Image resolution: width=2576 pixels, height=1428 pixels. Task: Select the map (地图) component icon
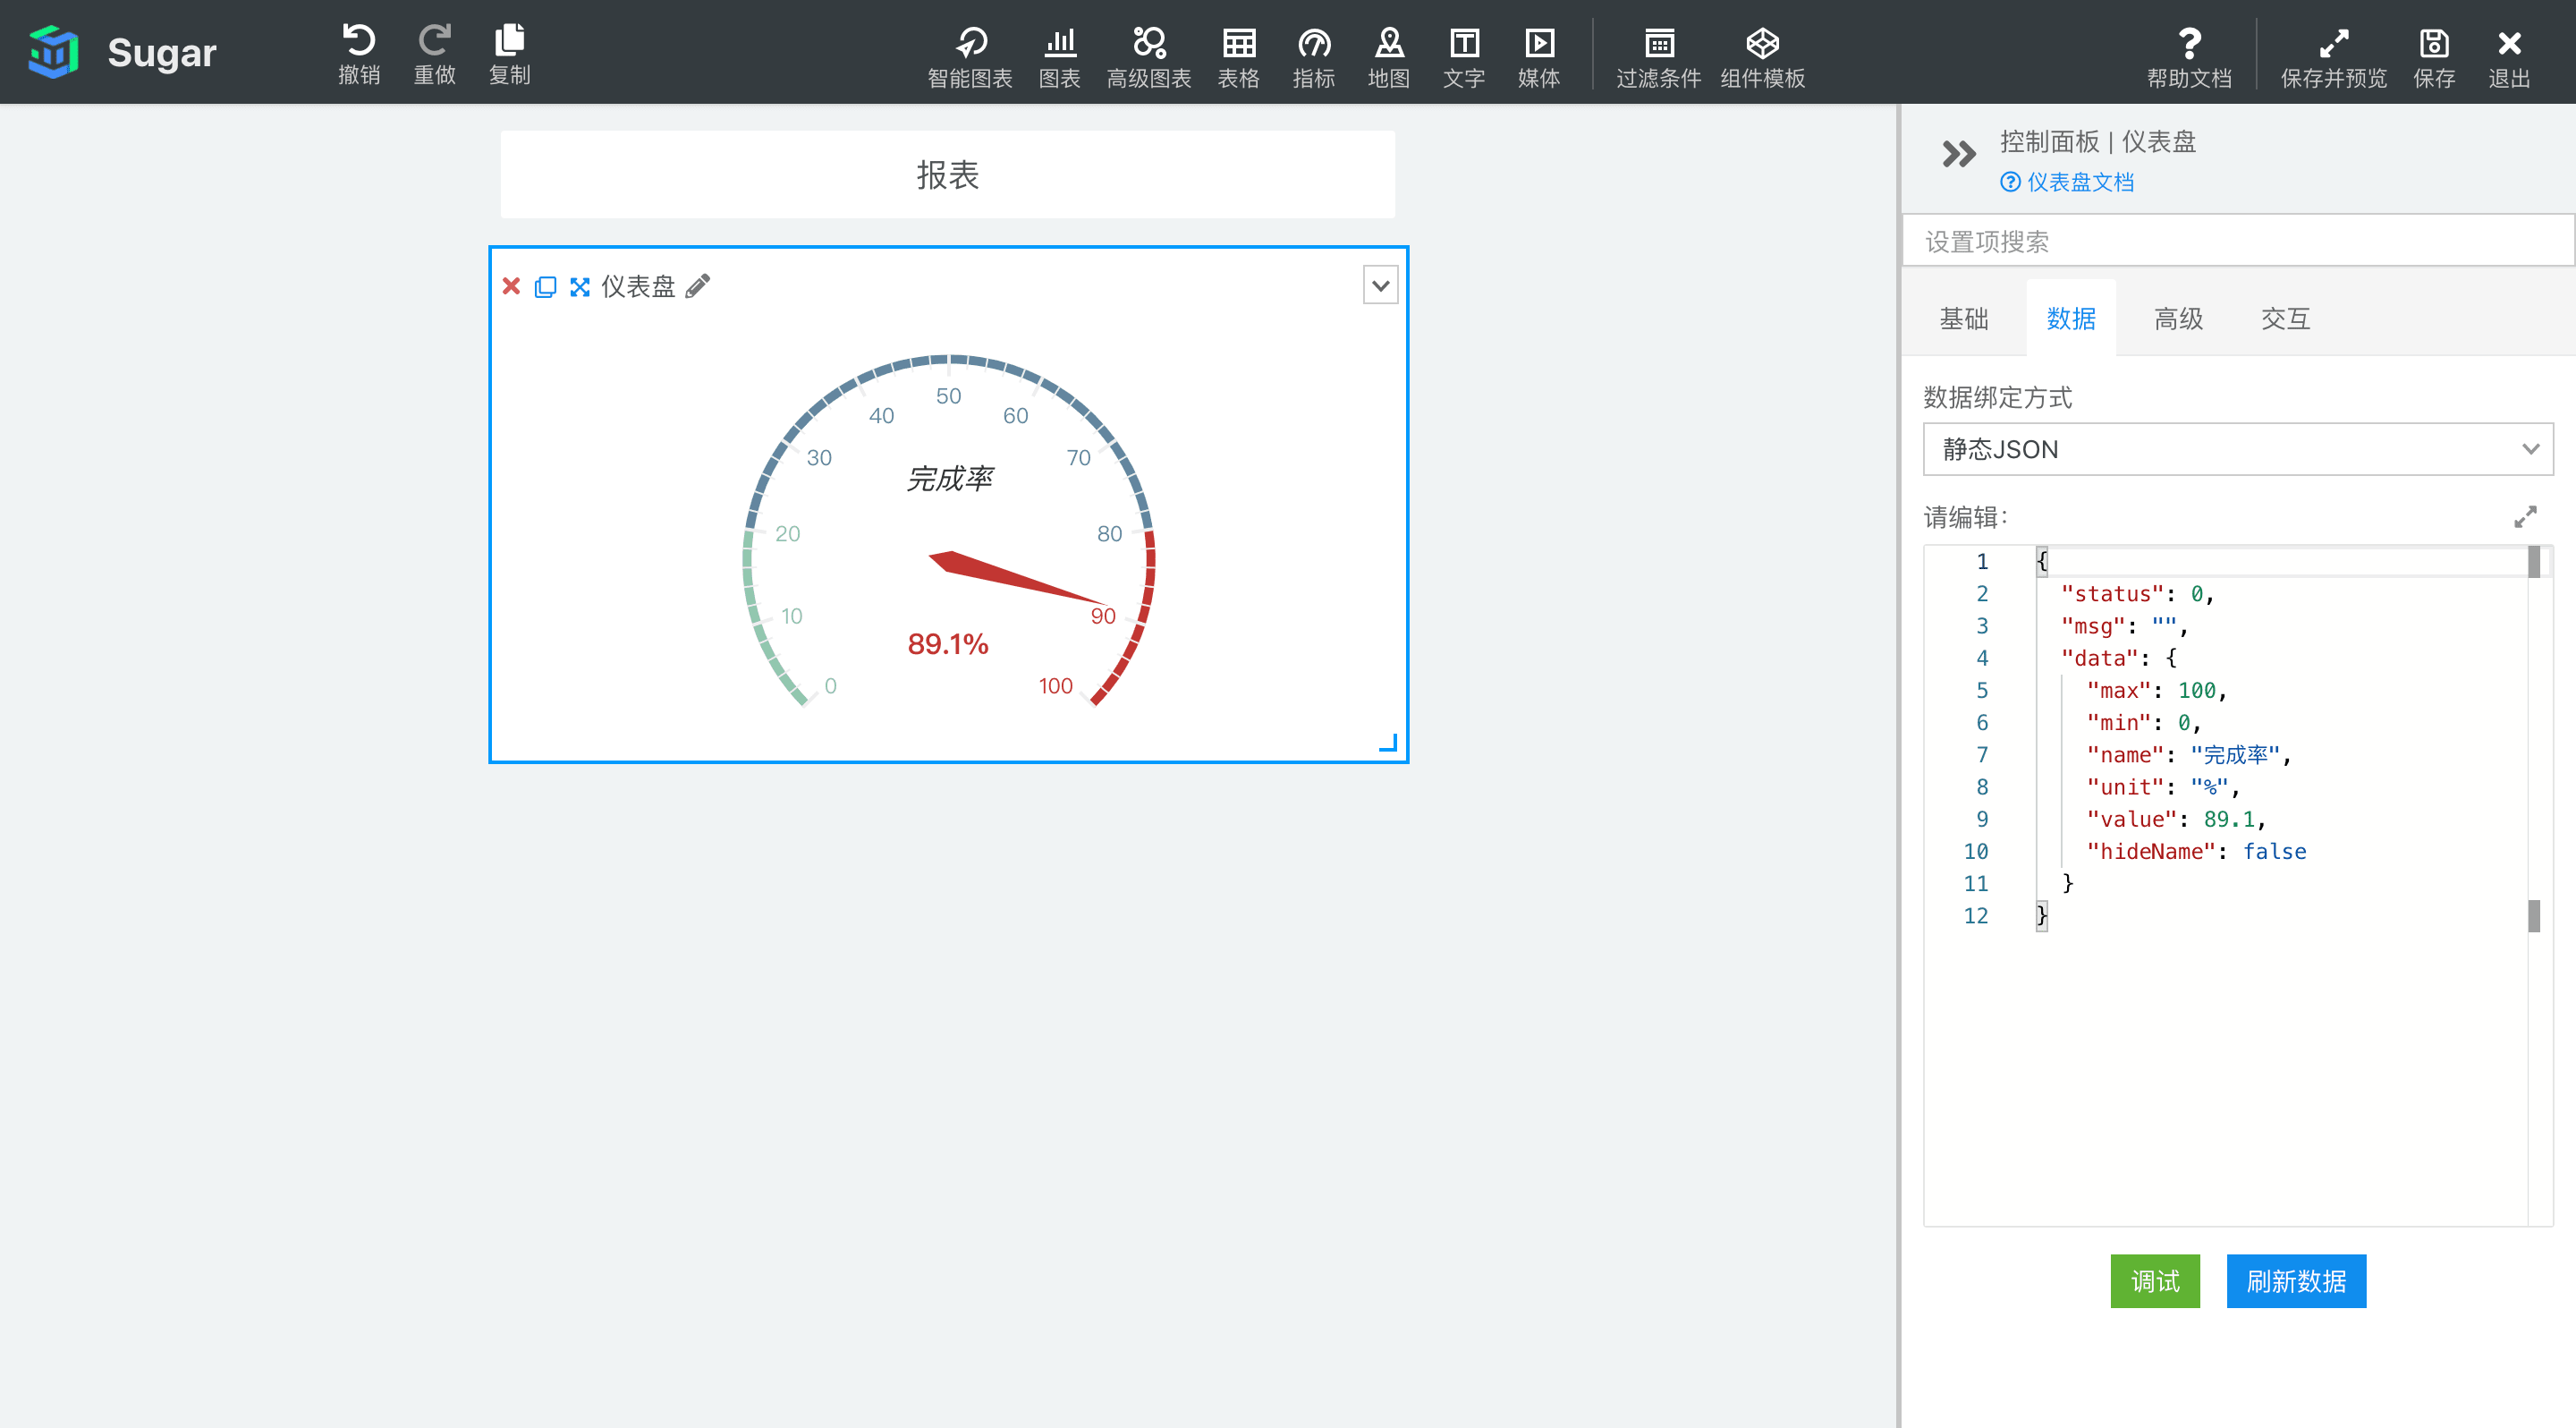1388,44
